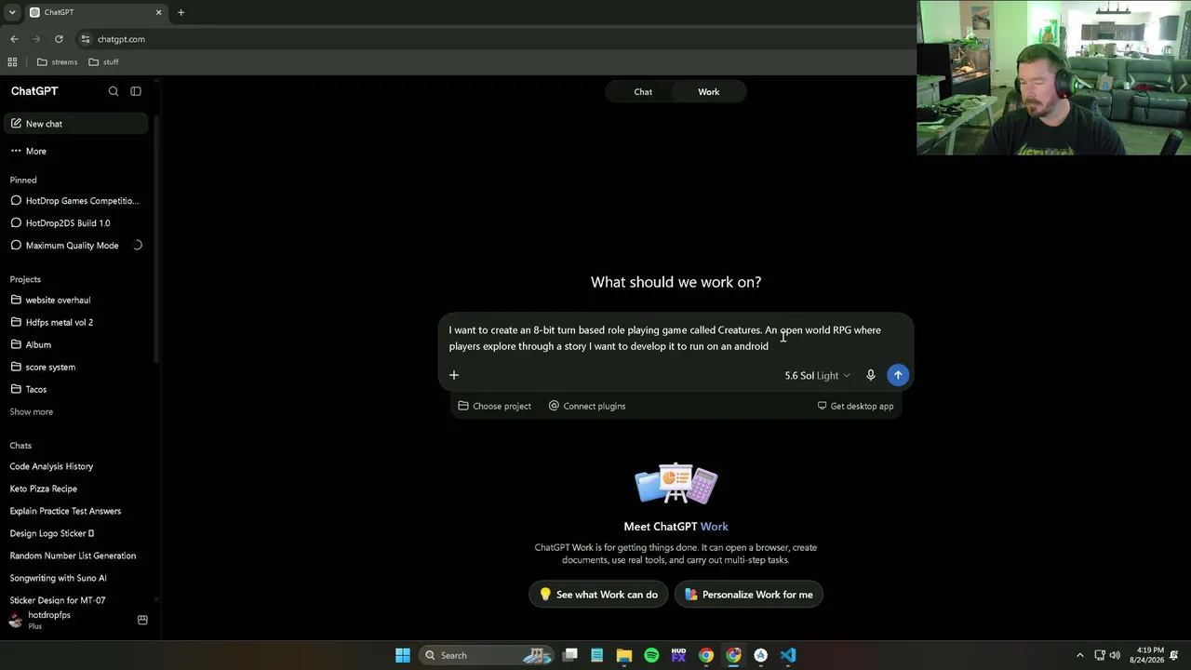Image resolution: width=1191 pixels, height=670 pixels.
Task: Open File Explorer from the taskbar
Action: coord(624,655)
